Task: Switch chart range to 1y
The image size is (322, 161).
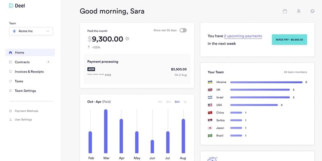Action: (185, 102)
